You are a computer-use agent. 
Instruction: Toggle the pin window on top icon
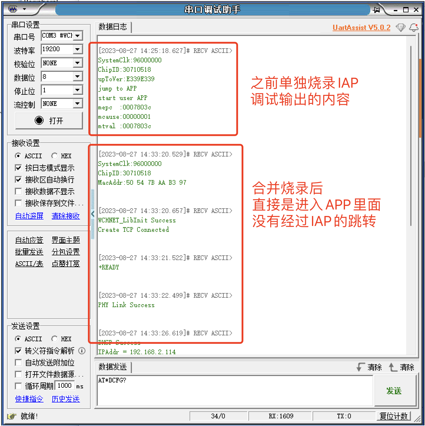pyautogui.click(x=376, y=10)
